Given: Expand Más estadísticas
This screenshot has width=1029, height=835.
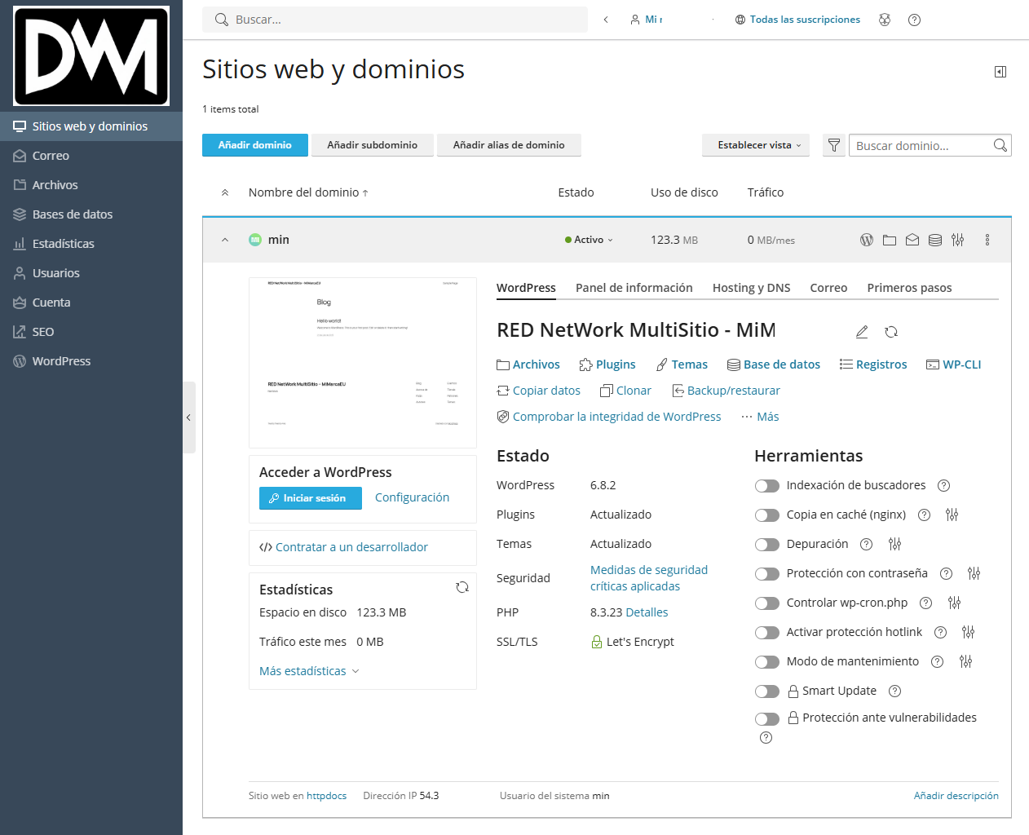Looking at the screenshot, I should click(x=309, y=671).
